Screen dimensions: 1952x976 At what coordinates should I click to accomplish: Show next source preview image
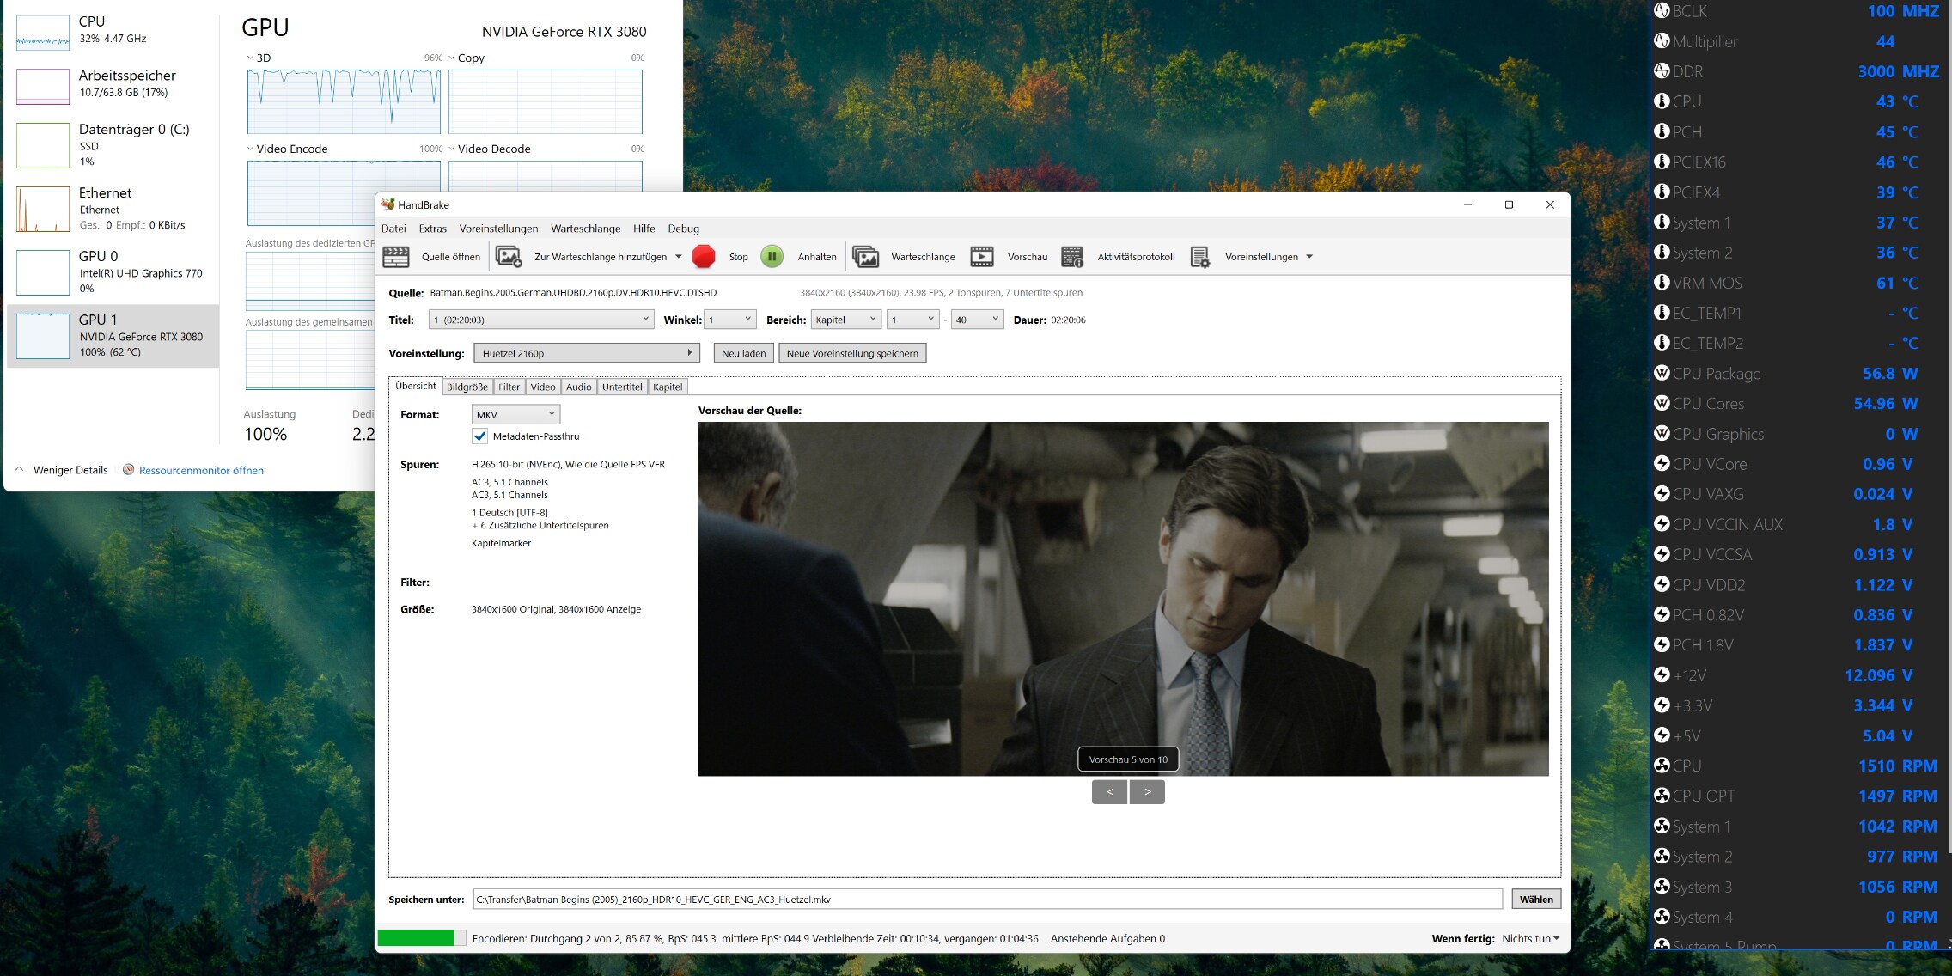[x=1147, y=791]
